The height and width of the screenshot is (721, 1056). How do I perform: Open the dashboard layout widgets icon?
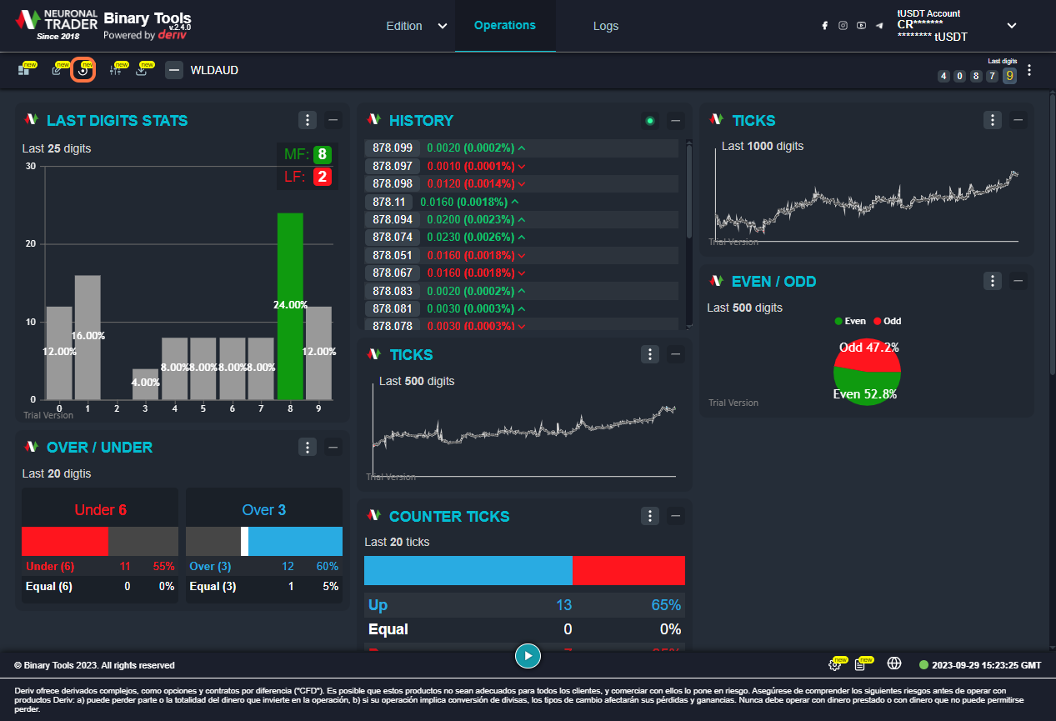[24, 70]
